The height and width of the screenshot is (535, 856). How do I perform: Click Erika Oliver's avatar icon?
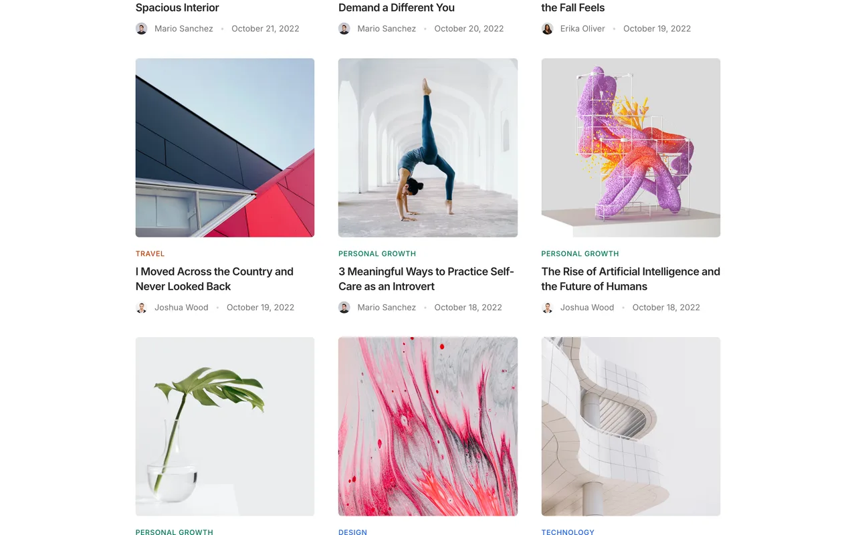pyautogui.click(x=547, y=29)
